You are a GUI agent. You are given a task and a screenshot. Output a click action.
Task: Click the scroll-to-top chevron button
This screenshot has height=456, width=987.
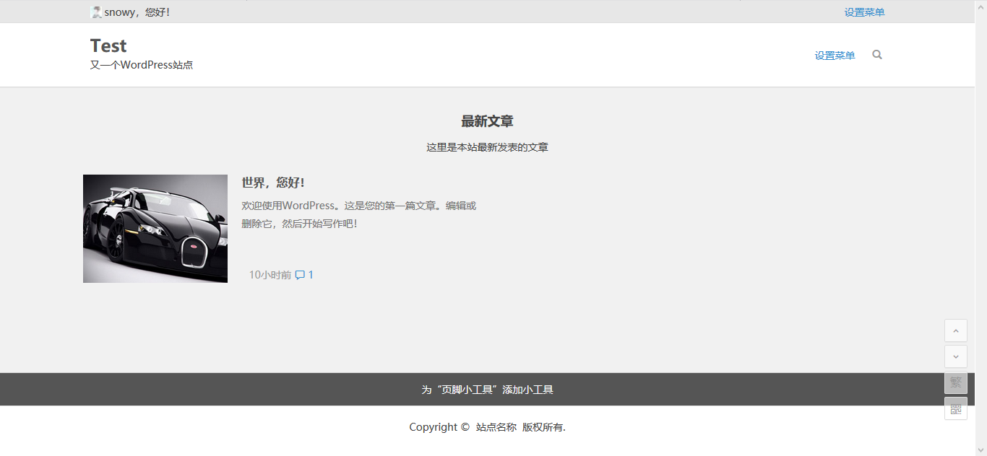(955, 330)
